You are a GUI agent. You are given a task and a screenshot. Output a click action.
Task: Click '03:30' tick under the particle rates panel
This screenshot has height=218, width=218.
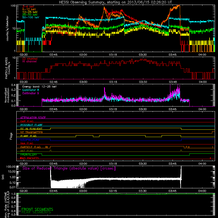[143, 82]
